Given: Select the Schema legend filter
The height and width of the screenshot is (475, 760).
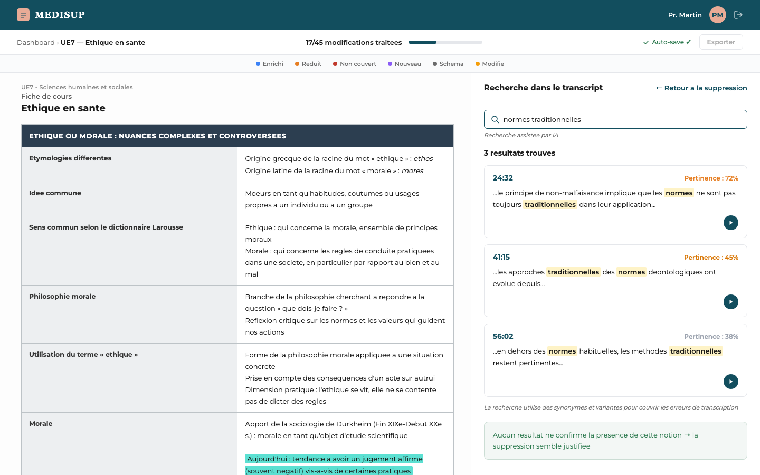Looking at the screenshot, I should tap(448, 64).
